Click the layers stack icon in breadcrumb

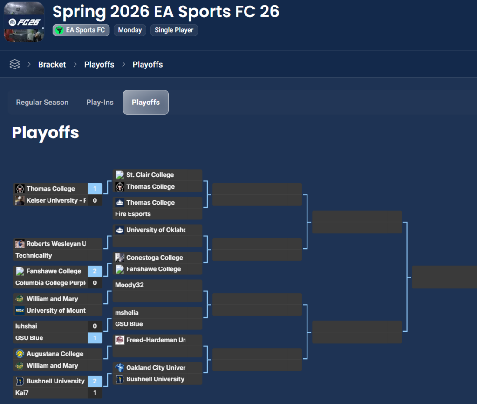(x=14, y=64)
